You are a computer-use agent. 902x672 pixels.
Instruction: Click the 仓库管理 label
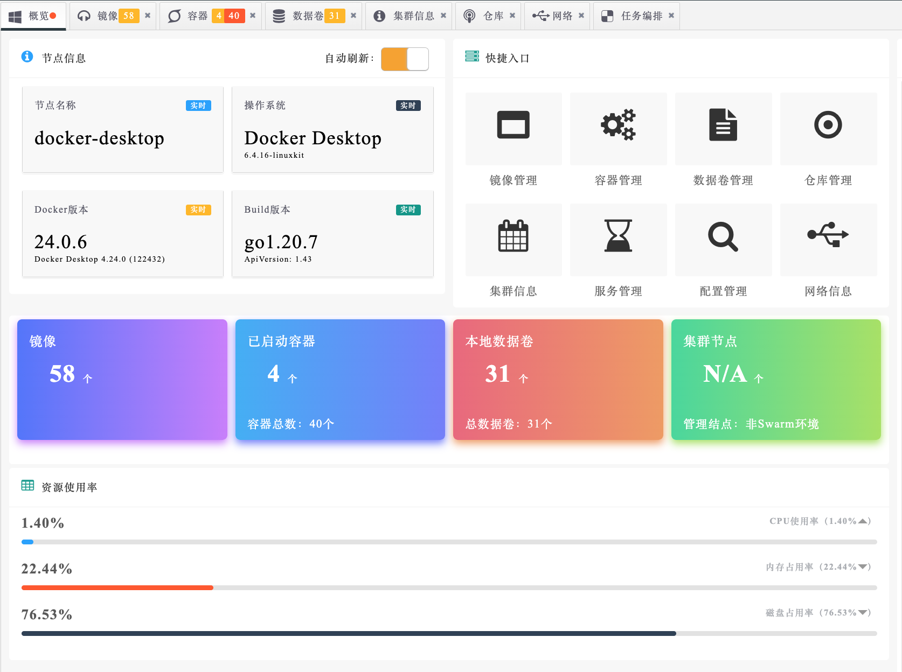coord(828,180)
